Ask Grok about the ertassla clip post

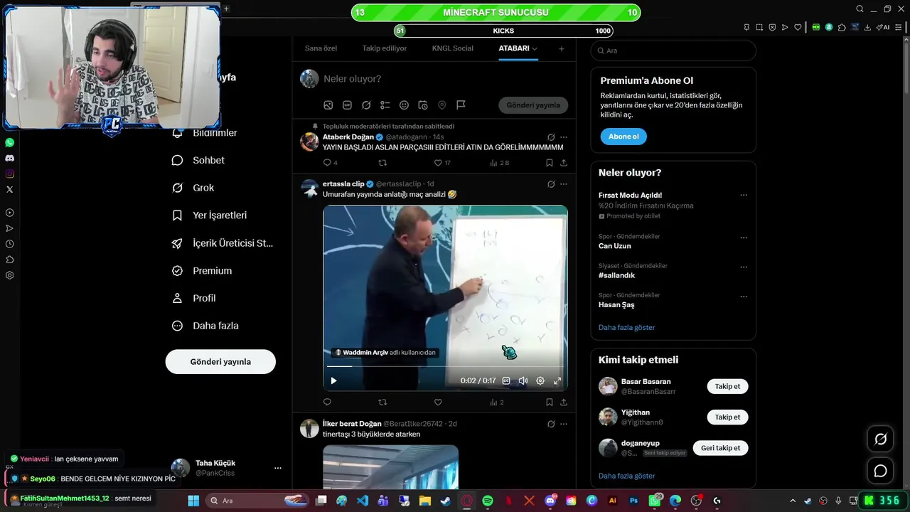click(551, 184)
